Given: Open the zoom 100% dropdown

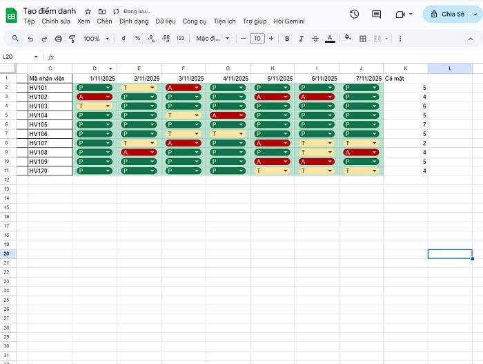Looking at the screenshot, I should 96,39.
